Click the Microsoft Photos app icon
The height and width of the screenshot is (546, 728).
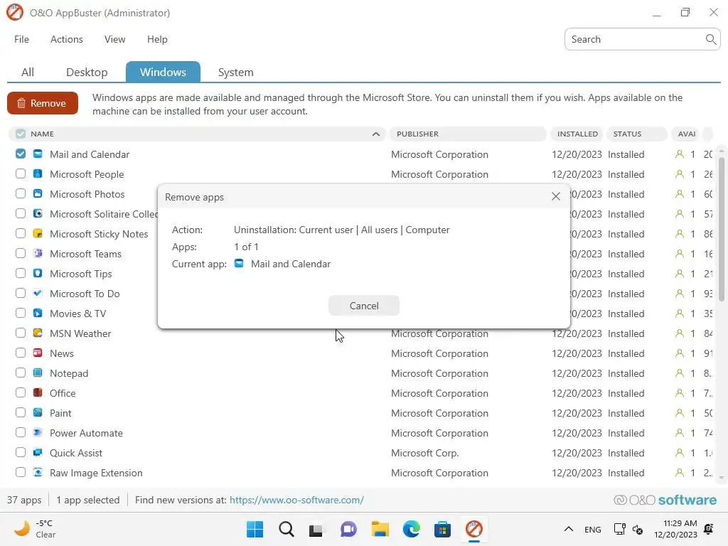click(38, 194)
